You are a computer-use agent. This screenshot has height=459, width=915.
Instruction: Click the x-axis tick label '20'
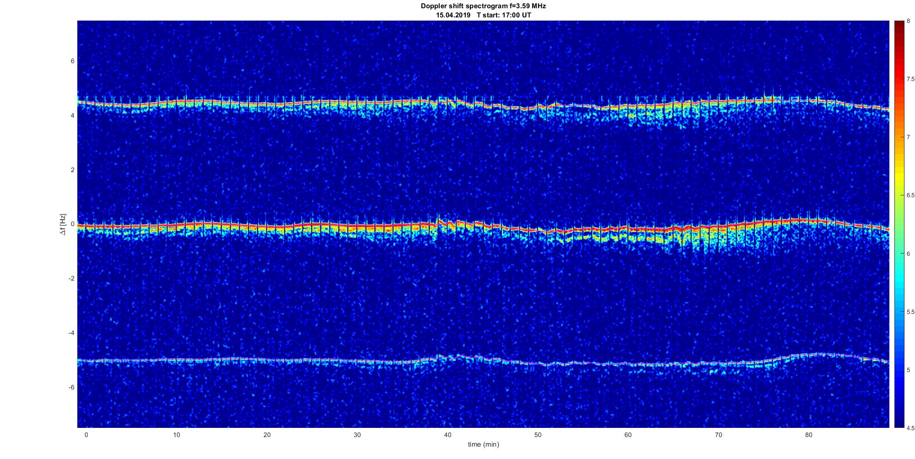pyautogui.click(x=267, y=435)
